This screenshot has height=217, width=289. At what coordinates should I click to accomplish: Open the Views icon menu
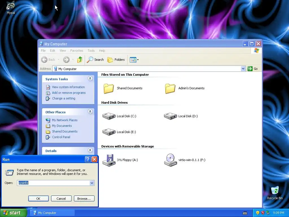(x=134, y=60)
